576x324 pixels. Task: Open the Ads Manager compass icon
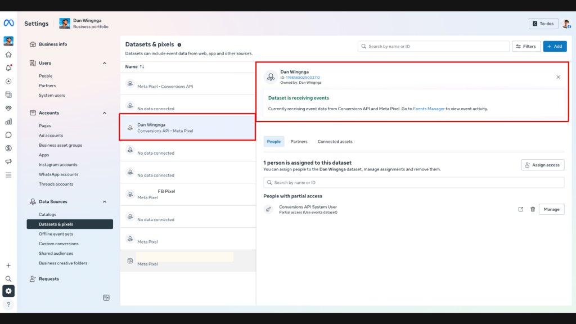[x=8, y=81]
